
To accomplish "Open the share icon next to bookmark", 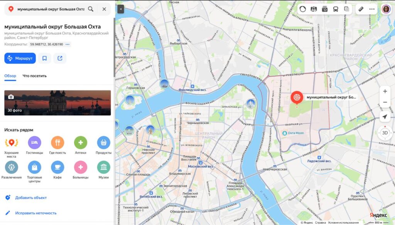I will coord(60,58).
